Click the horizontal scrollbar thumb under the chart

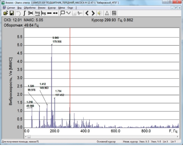(x=29, y=137)
